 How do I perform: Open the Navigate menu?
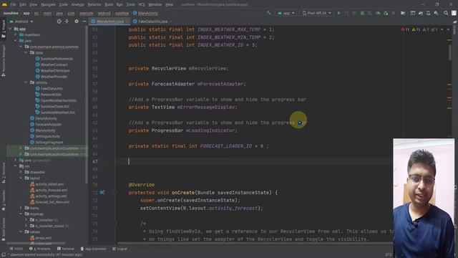tap(48, 4)
